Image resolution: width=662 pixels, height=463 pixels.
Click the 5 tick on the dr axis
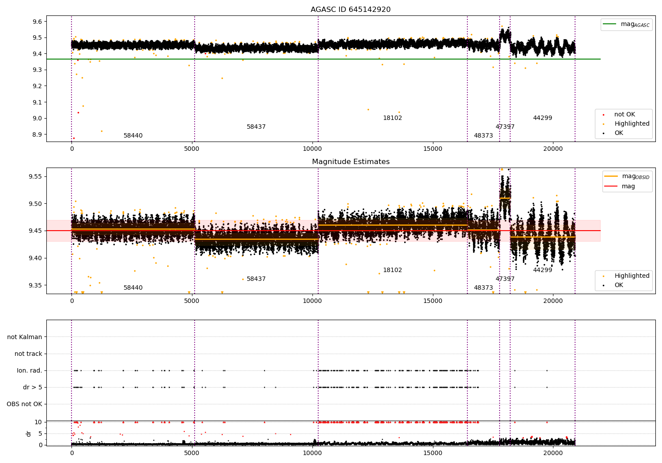(x=41, y=434)
